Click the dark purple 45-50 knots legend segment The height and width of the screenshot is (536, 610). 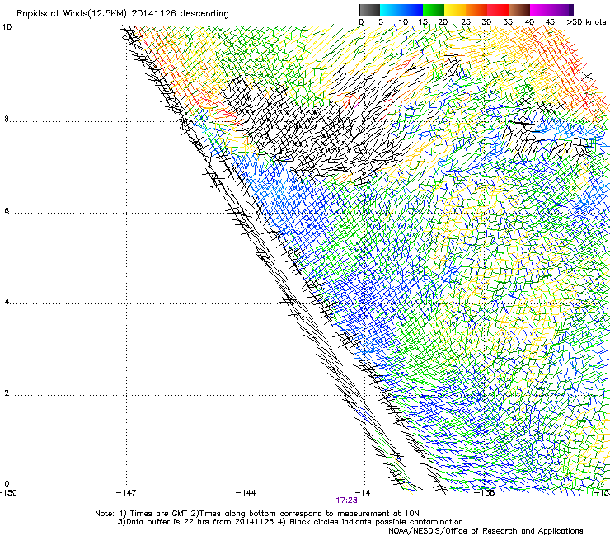[x=562, y=10]
